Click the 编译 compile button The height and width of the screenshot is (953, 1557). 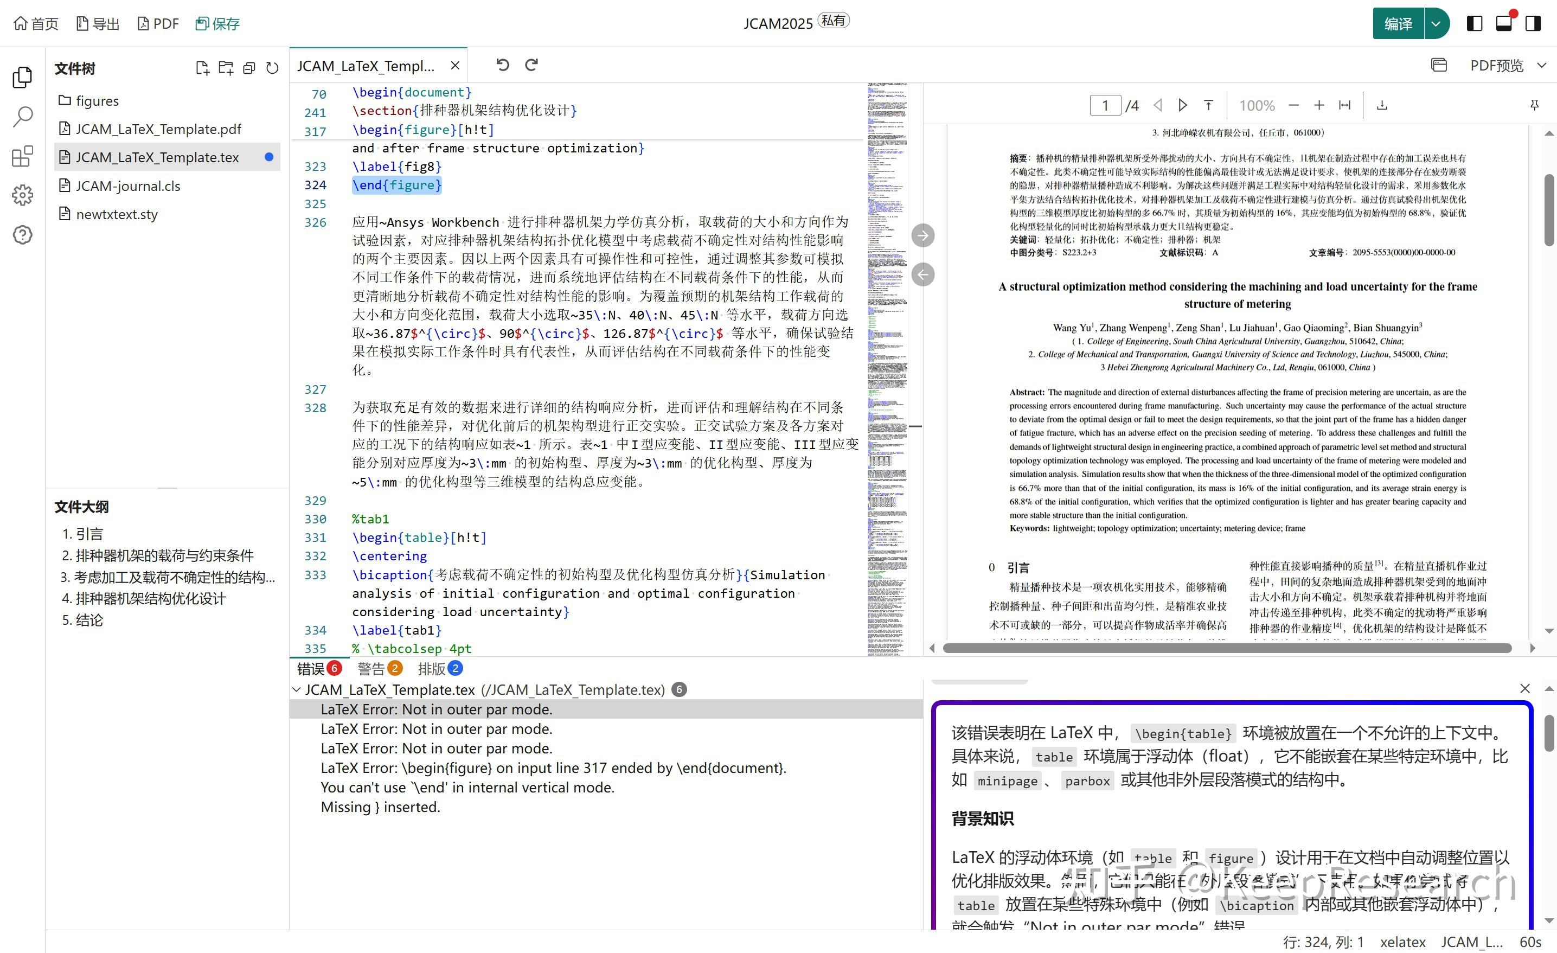coord(1398,24)
